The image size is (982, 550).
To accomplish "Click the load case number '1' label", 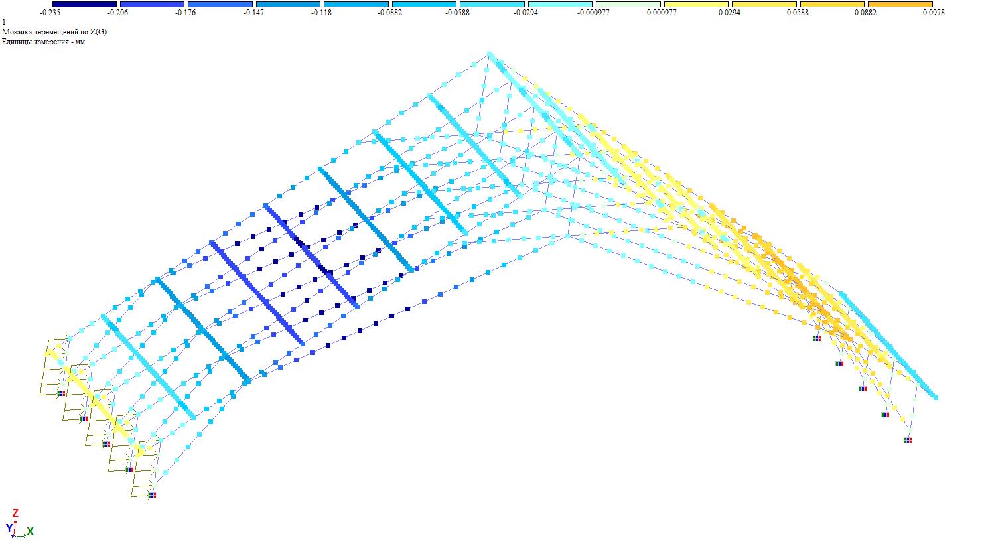I will click(x=4, y=22).
